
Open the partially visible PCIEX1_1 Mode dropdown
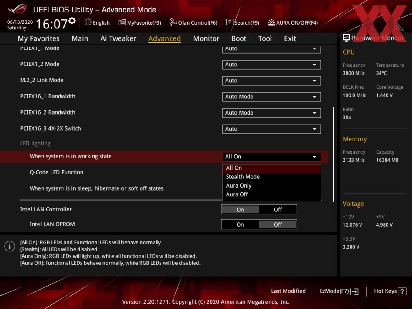[271, 49]
